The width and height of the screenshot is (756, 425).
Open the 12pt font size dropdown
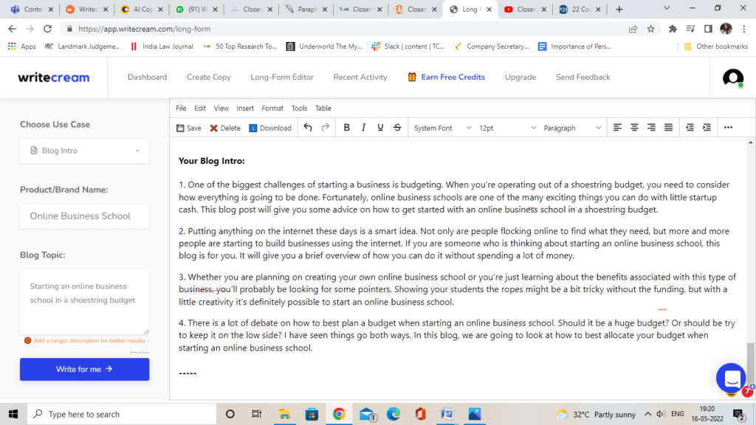(x=506, y=128)
